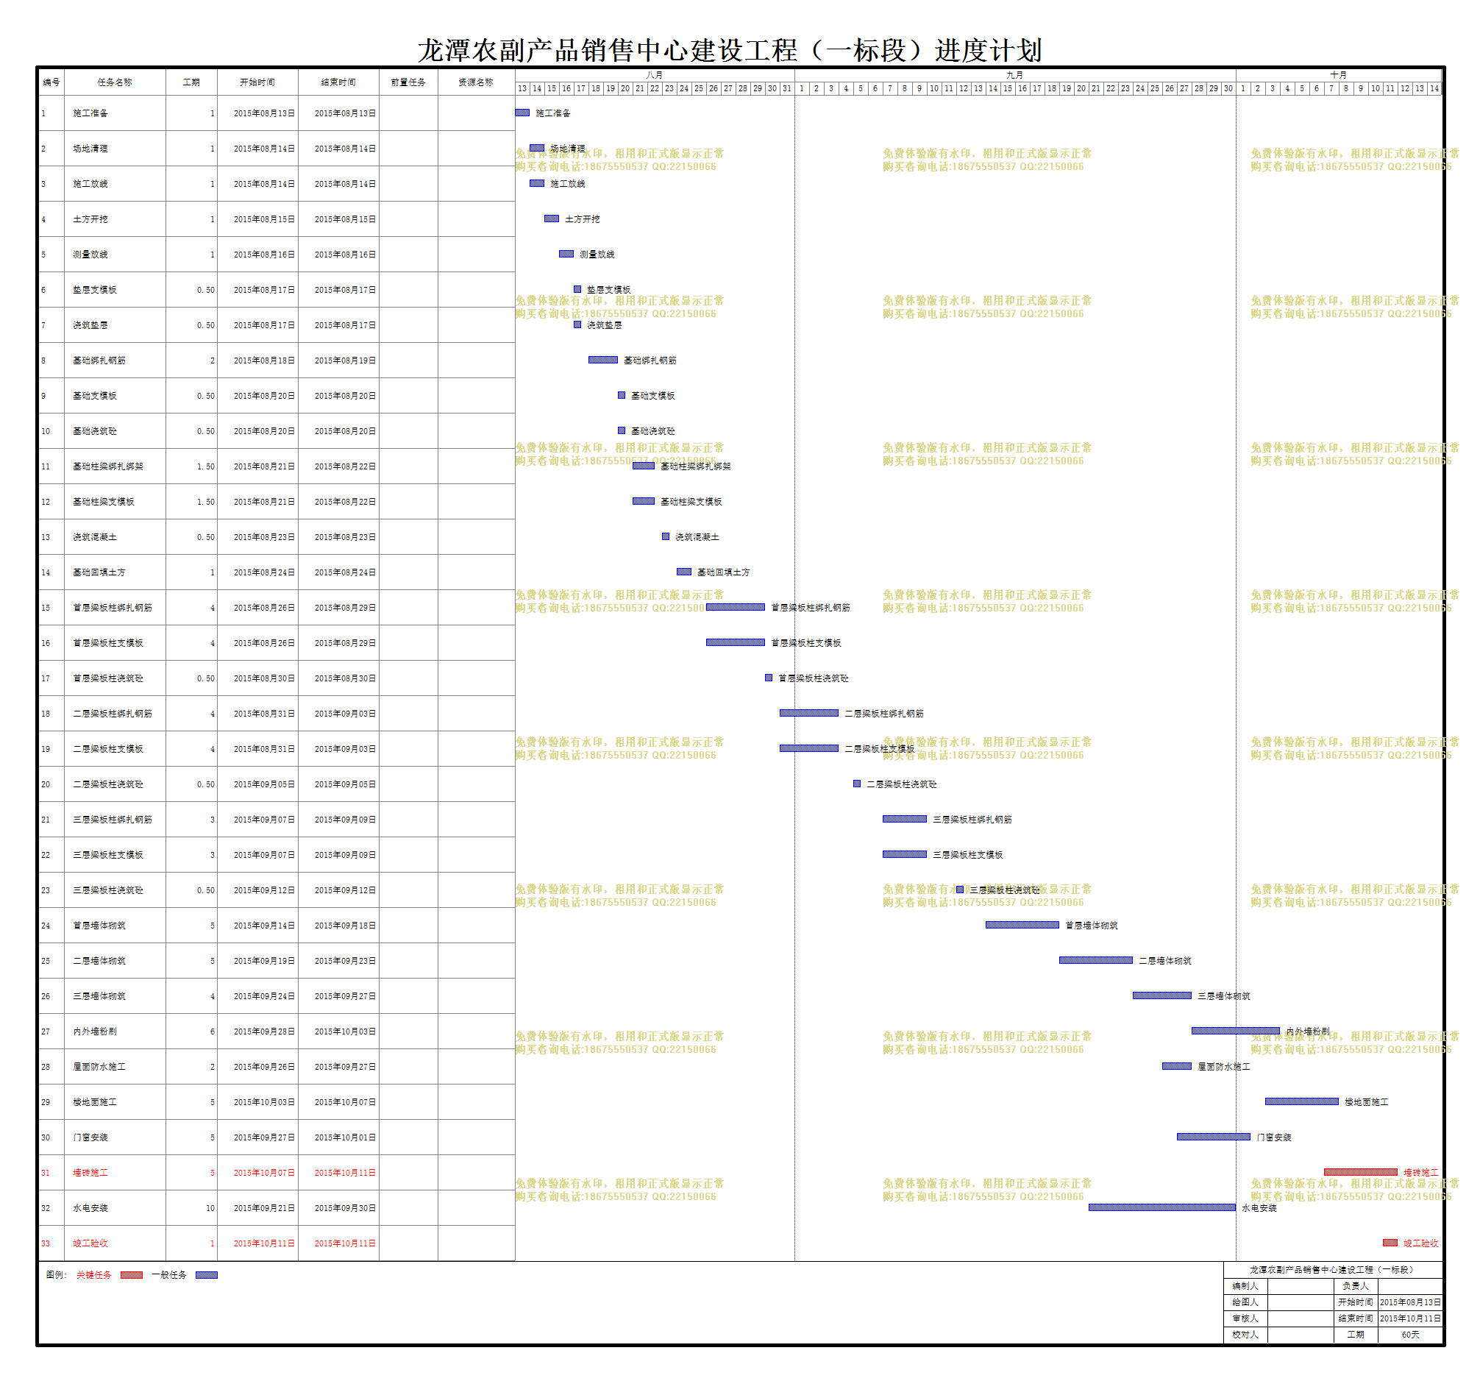Click 场地清理 in the task name column
The height and width of the screenshot is (1381, 1480).
90,149
